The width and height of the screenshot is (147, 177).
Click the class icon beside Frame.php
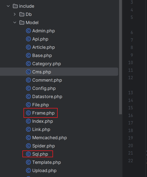coord(28,113)
